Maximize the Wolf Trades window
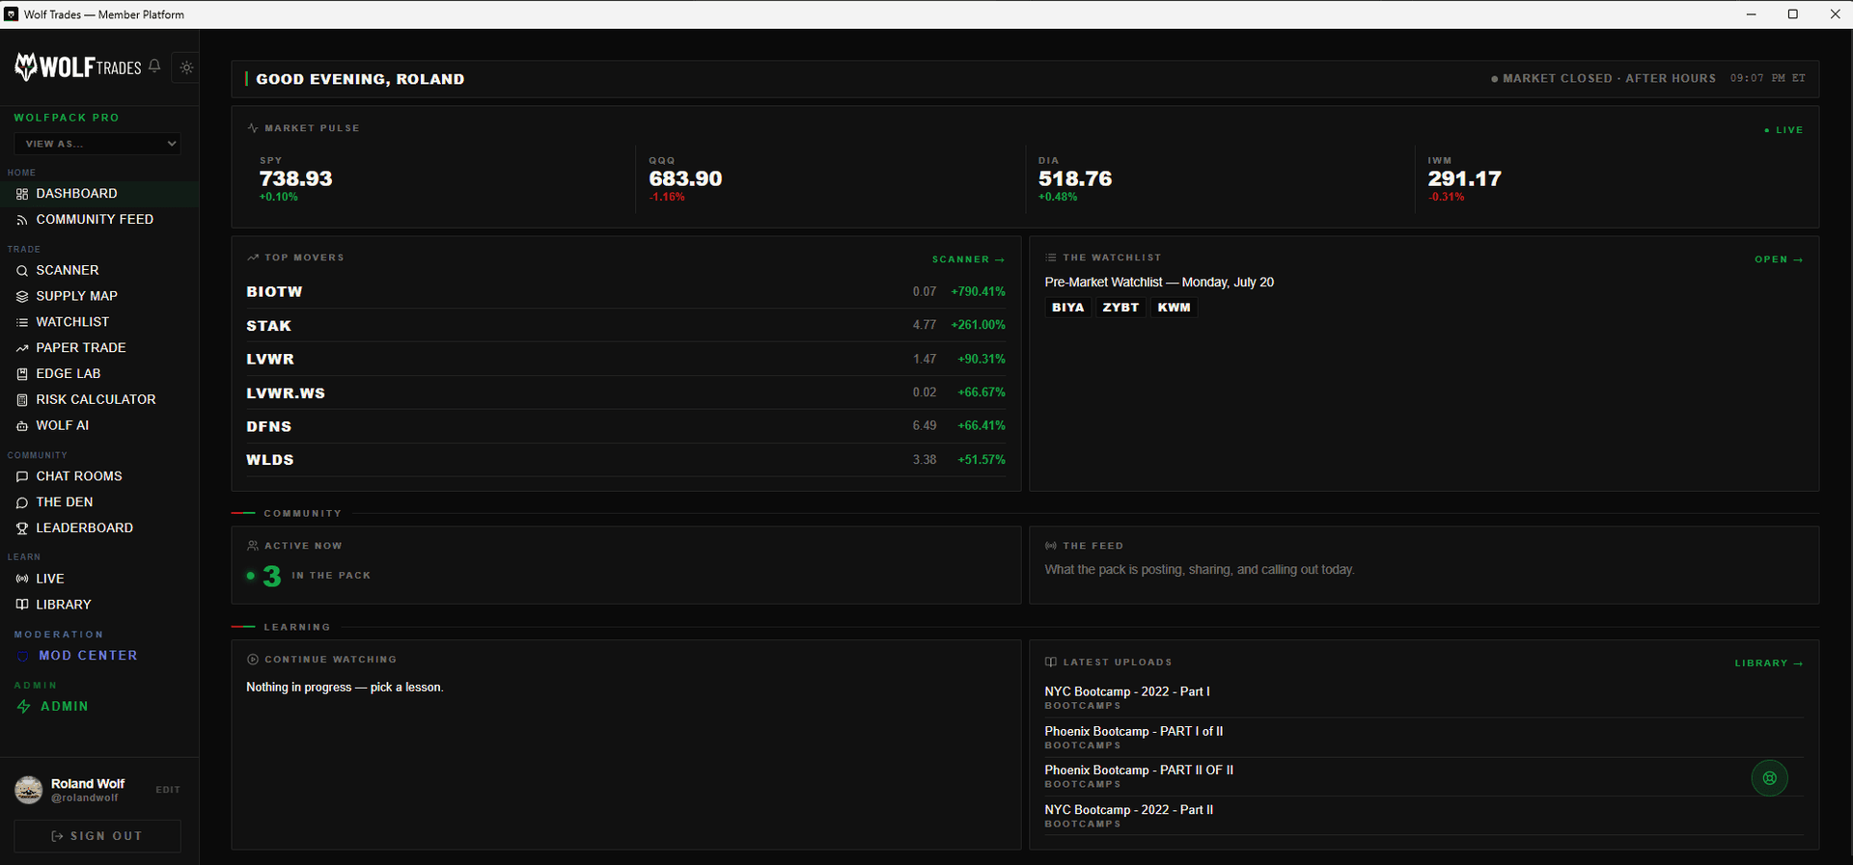The image size is (1853, 865). click(x=1792, y=14)
